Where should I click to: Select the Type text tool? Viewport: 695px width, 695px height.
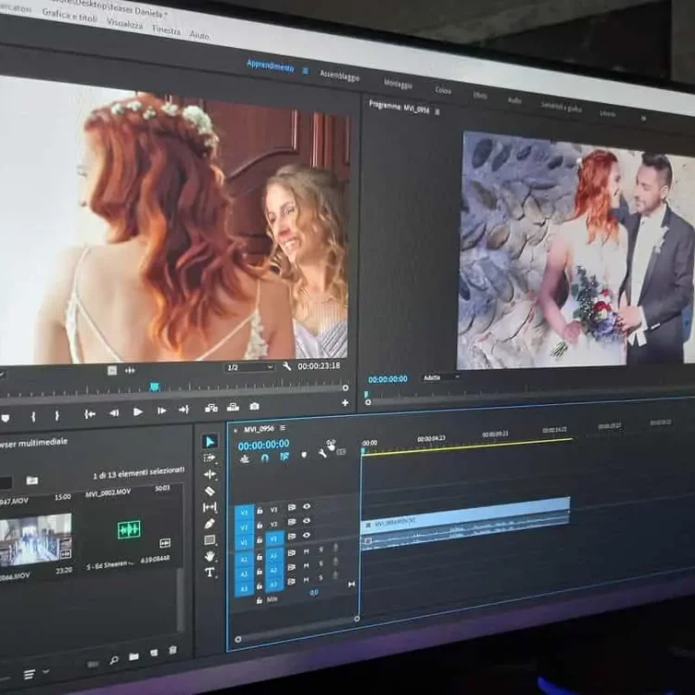[209, 573]
